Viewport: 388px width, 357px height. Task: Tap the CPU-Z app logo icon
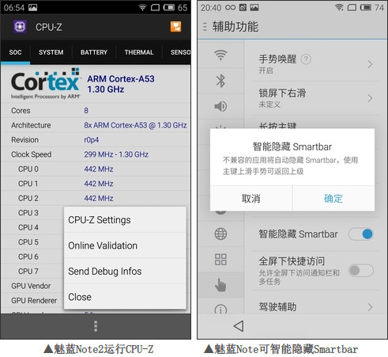(x=20, y=27)
